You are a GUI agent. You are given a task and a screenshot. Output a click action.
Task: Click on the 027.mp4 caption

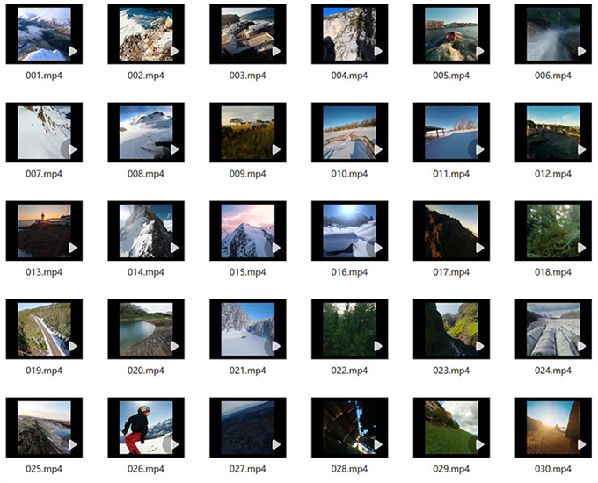point(248,469)
